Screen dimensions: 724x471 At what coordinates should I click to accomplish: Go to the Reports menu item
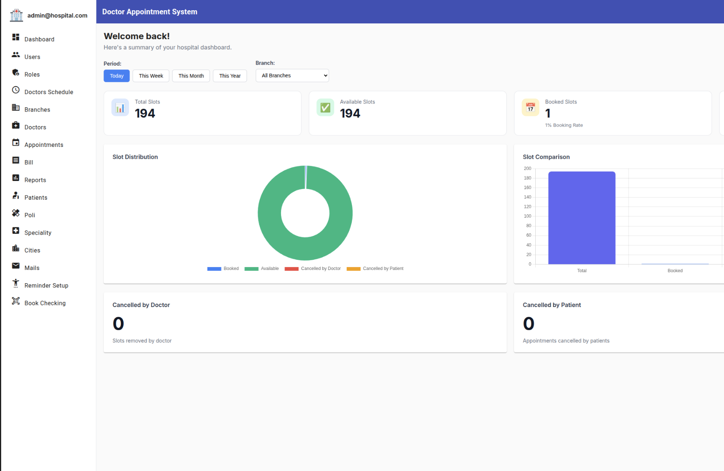point(35,180)
